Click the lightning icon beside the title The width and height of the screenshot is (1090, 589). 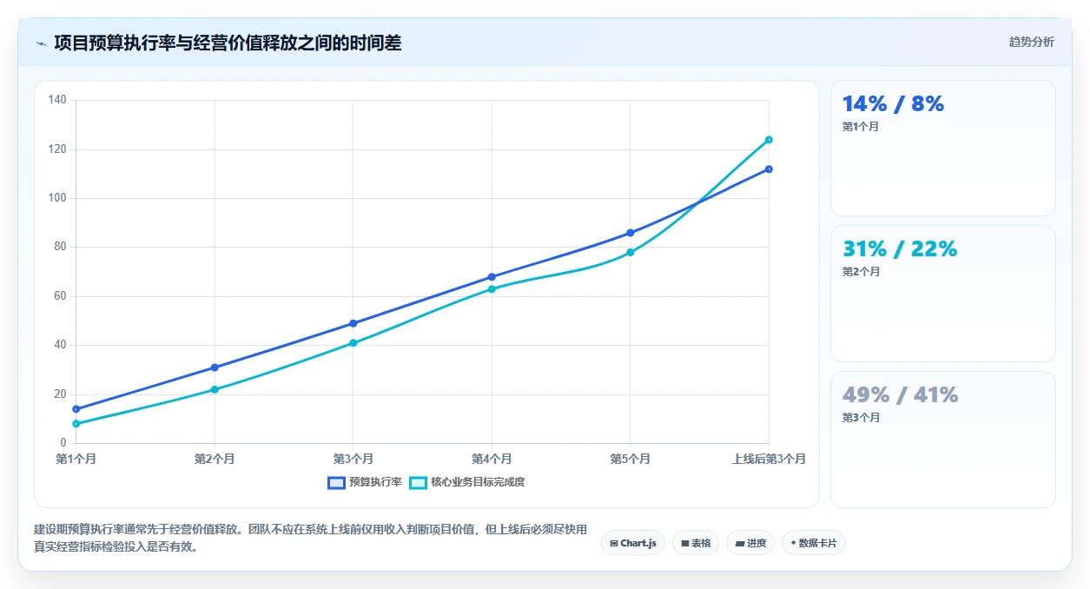tap(41, 43)
